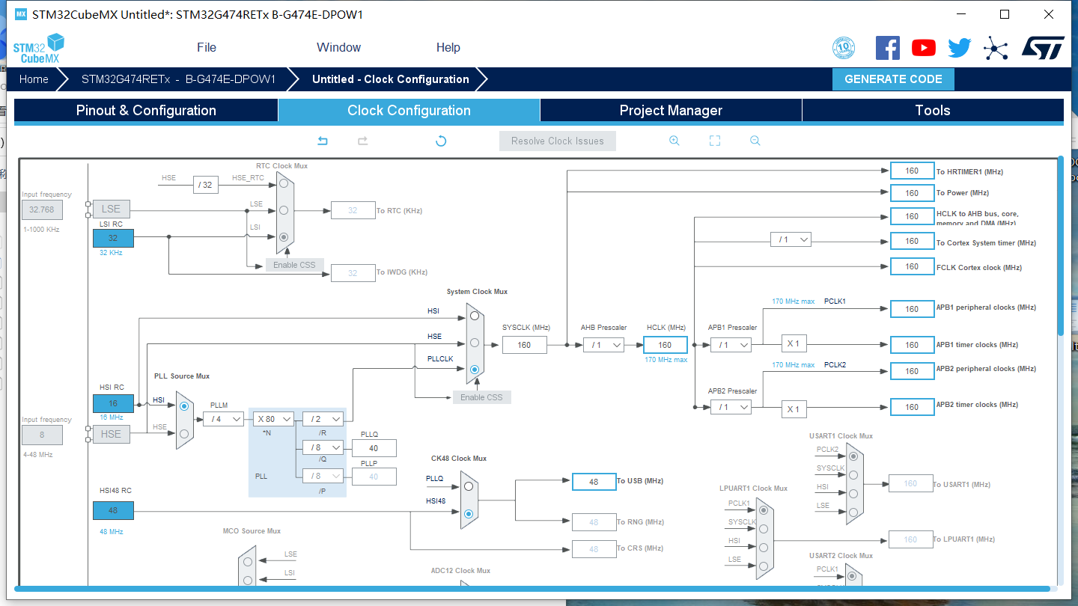
Task: Click Enable CSS under System Clock Mux
Action: tap(482, 397)
